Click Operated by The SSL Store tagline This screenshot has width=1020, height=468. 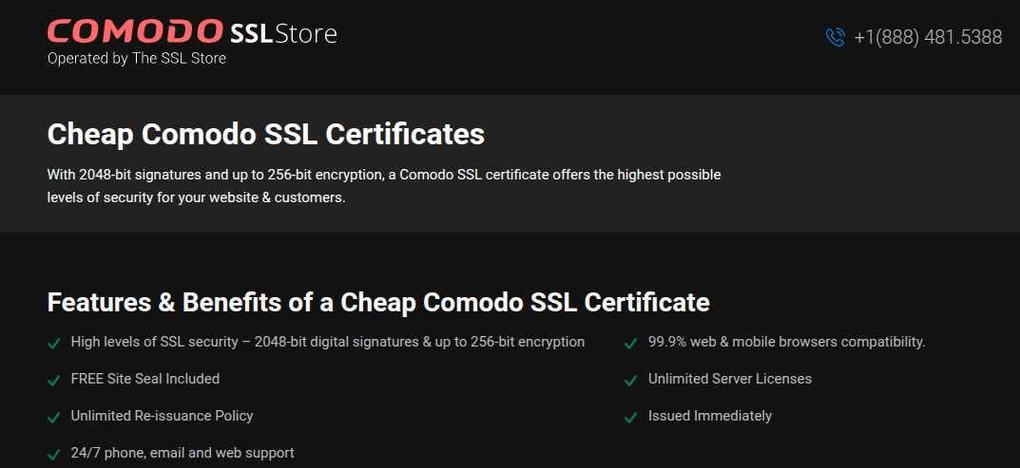pyautogui.click(x=137, y=59)
